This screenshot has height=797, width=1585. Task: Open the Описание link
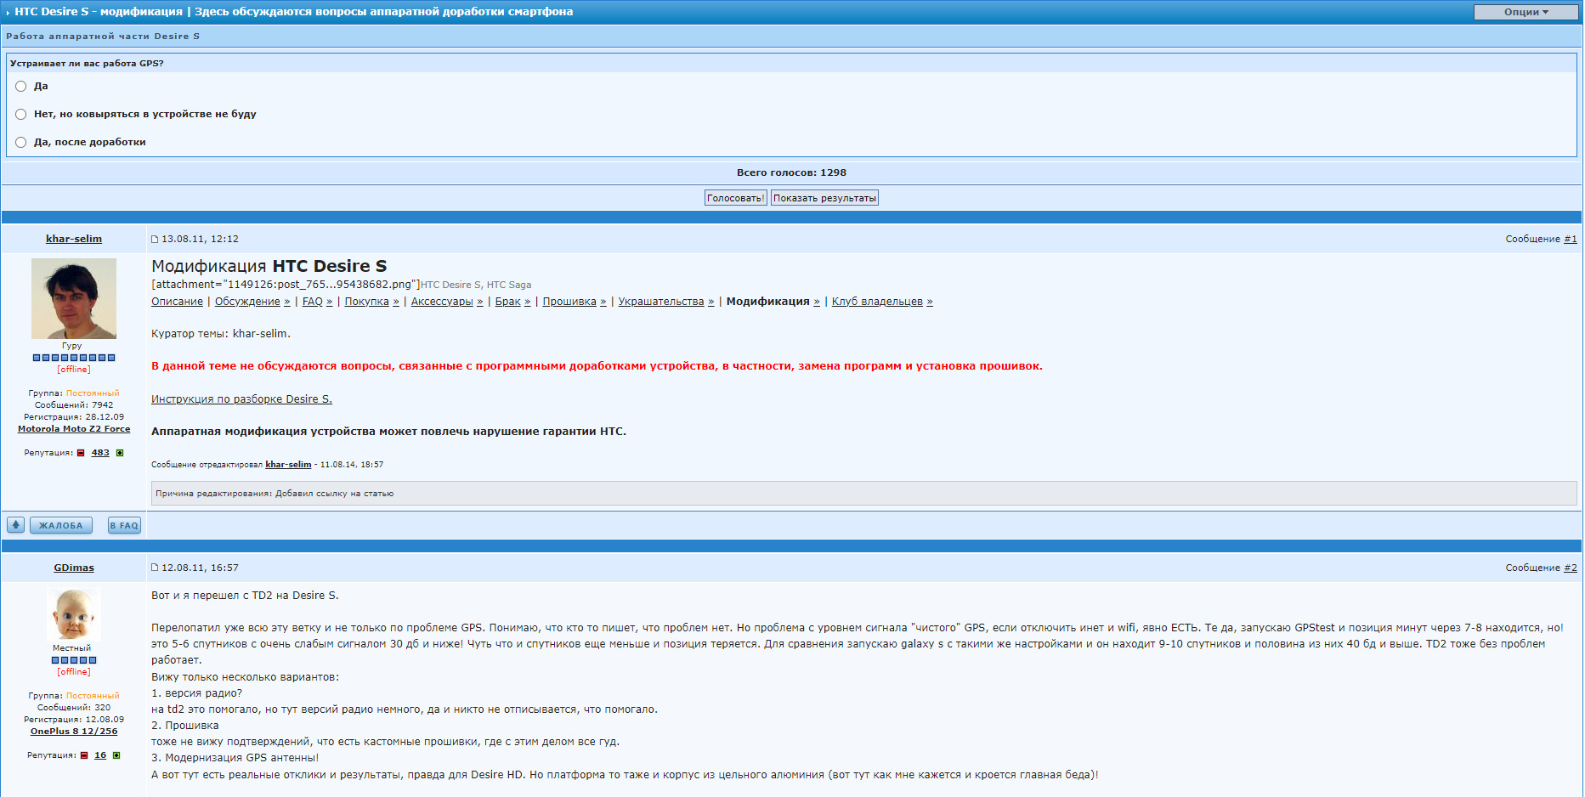point(177,302)
